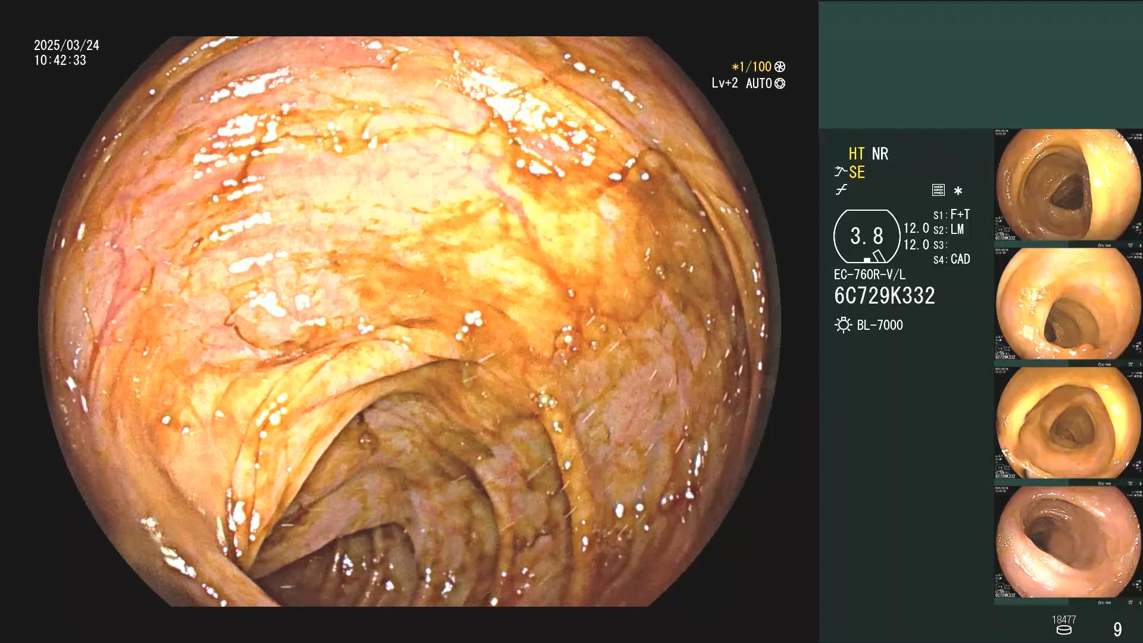
Task: Open the fourth pinkish thumbnail image
Action: (1068, 542)
